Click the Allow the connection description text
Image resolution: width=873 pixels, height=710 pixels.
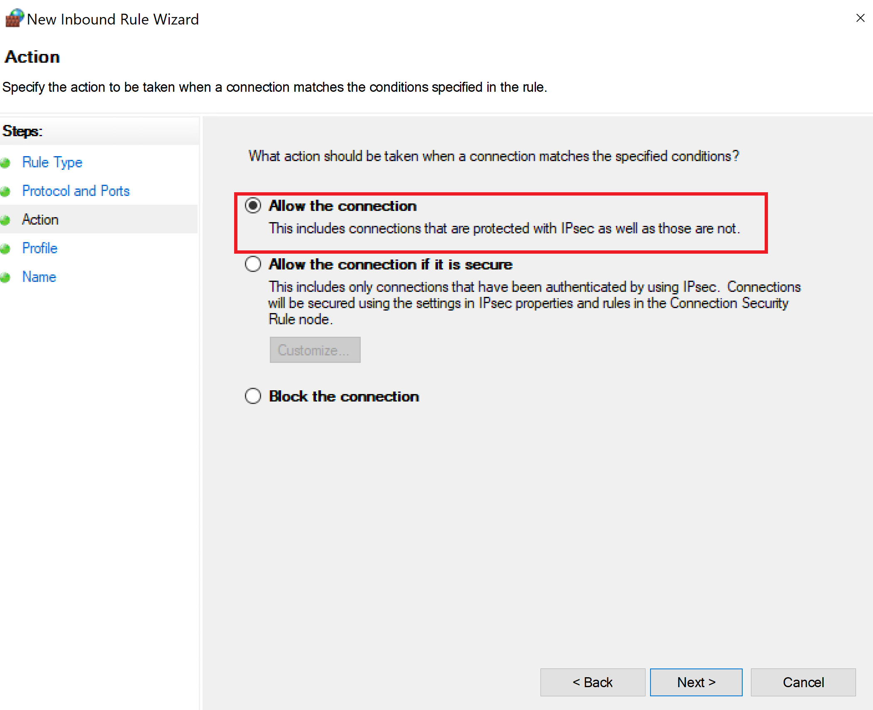click(x=504, y=228)
